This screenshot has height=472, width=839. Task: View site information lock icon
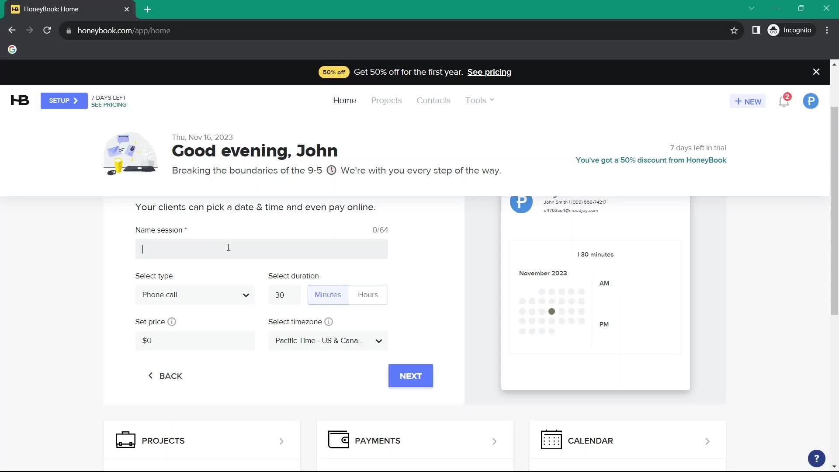[69, 31]
